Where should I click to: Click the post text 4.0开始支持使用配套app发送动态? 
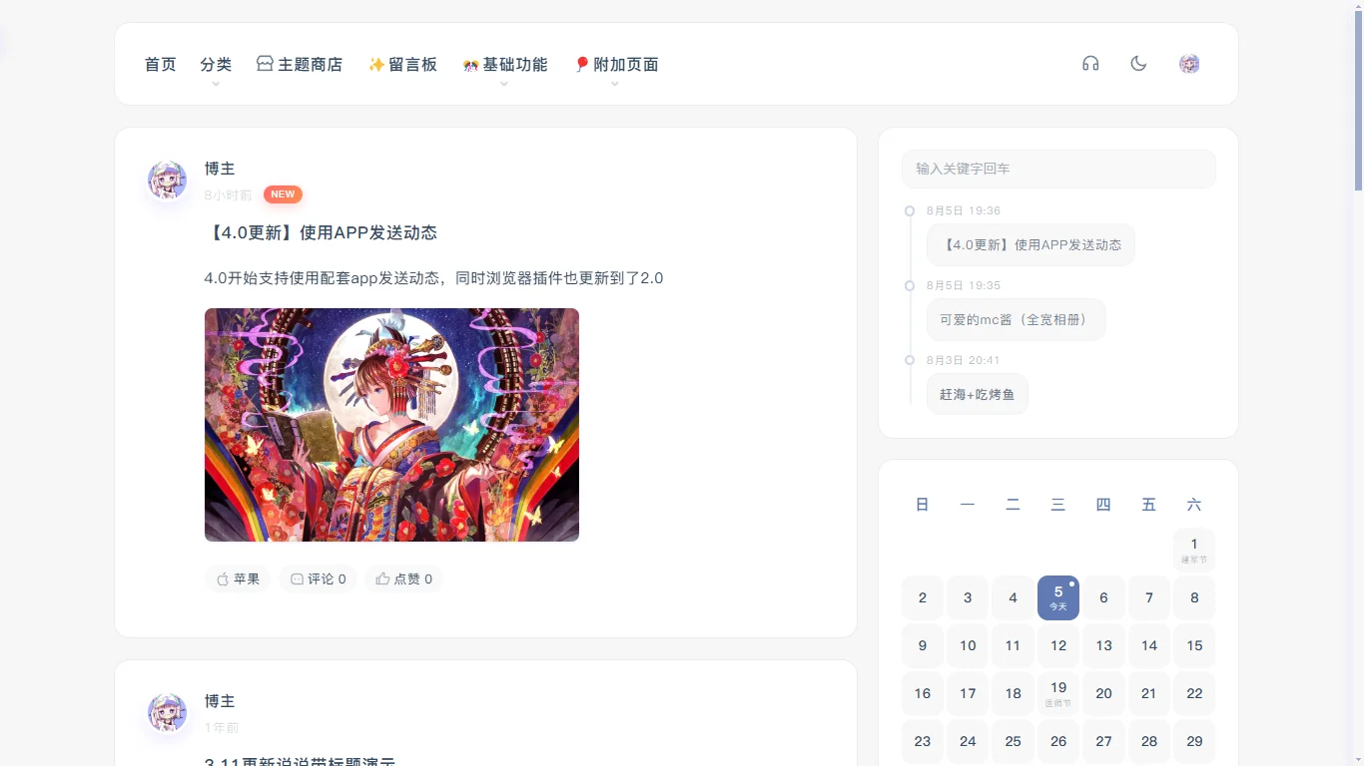[x=433, y=278]
